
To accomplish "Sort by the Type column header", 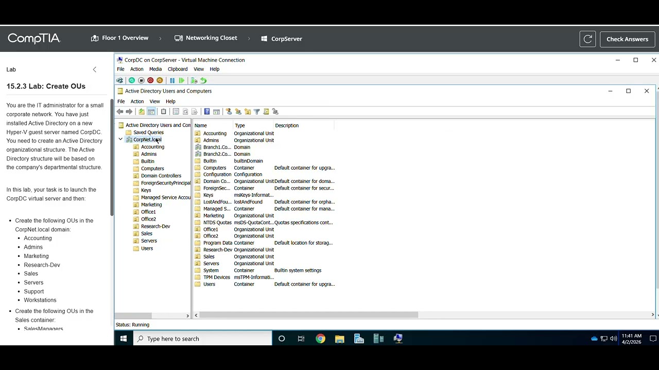I will (x=253, y=125).
